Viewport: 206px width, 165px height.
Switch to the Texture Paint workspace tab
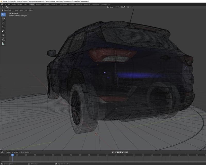(x=63, y=4)
